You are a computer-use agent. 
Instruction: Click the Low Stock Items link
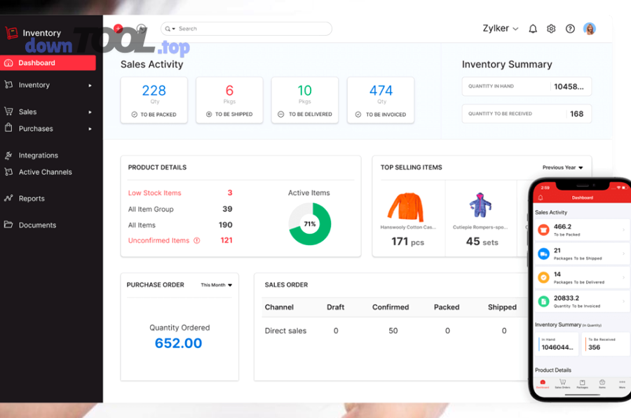pos(154,193)
